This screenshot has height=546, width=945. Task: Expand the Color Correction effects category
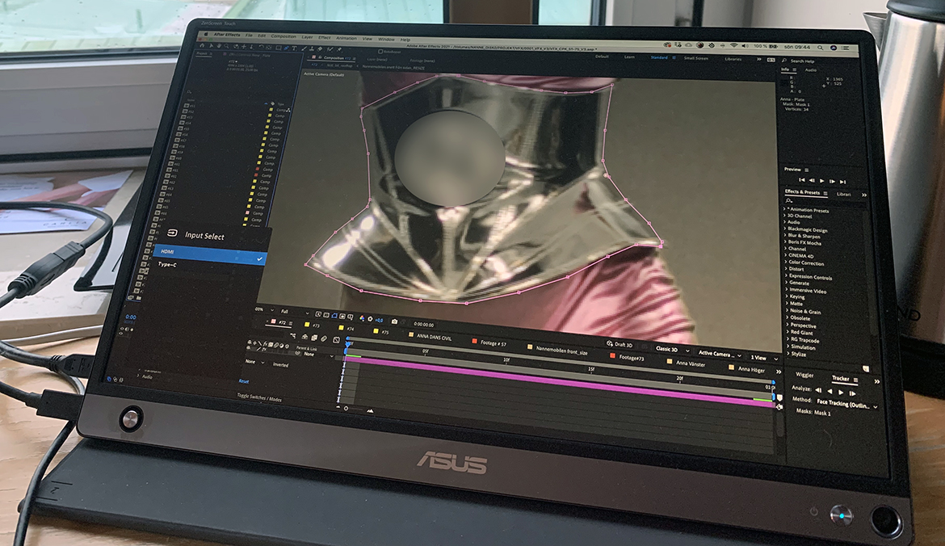coord(806,263)
